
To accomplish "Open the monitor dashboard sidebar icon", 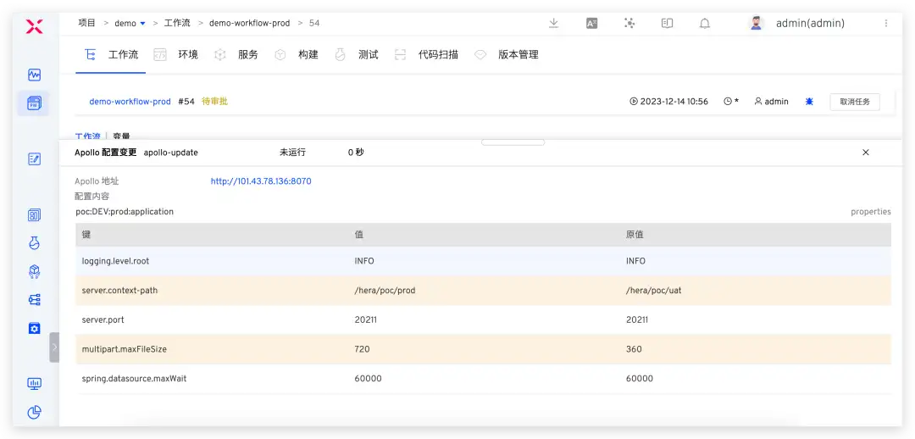I will (x=35, y=384).
